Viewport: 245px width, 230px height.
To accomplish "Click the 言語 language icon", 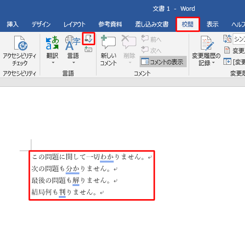I will click(73, 43).
